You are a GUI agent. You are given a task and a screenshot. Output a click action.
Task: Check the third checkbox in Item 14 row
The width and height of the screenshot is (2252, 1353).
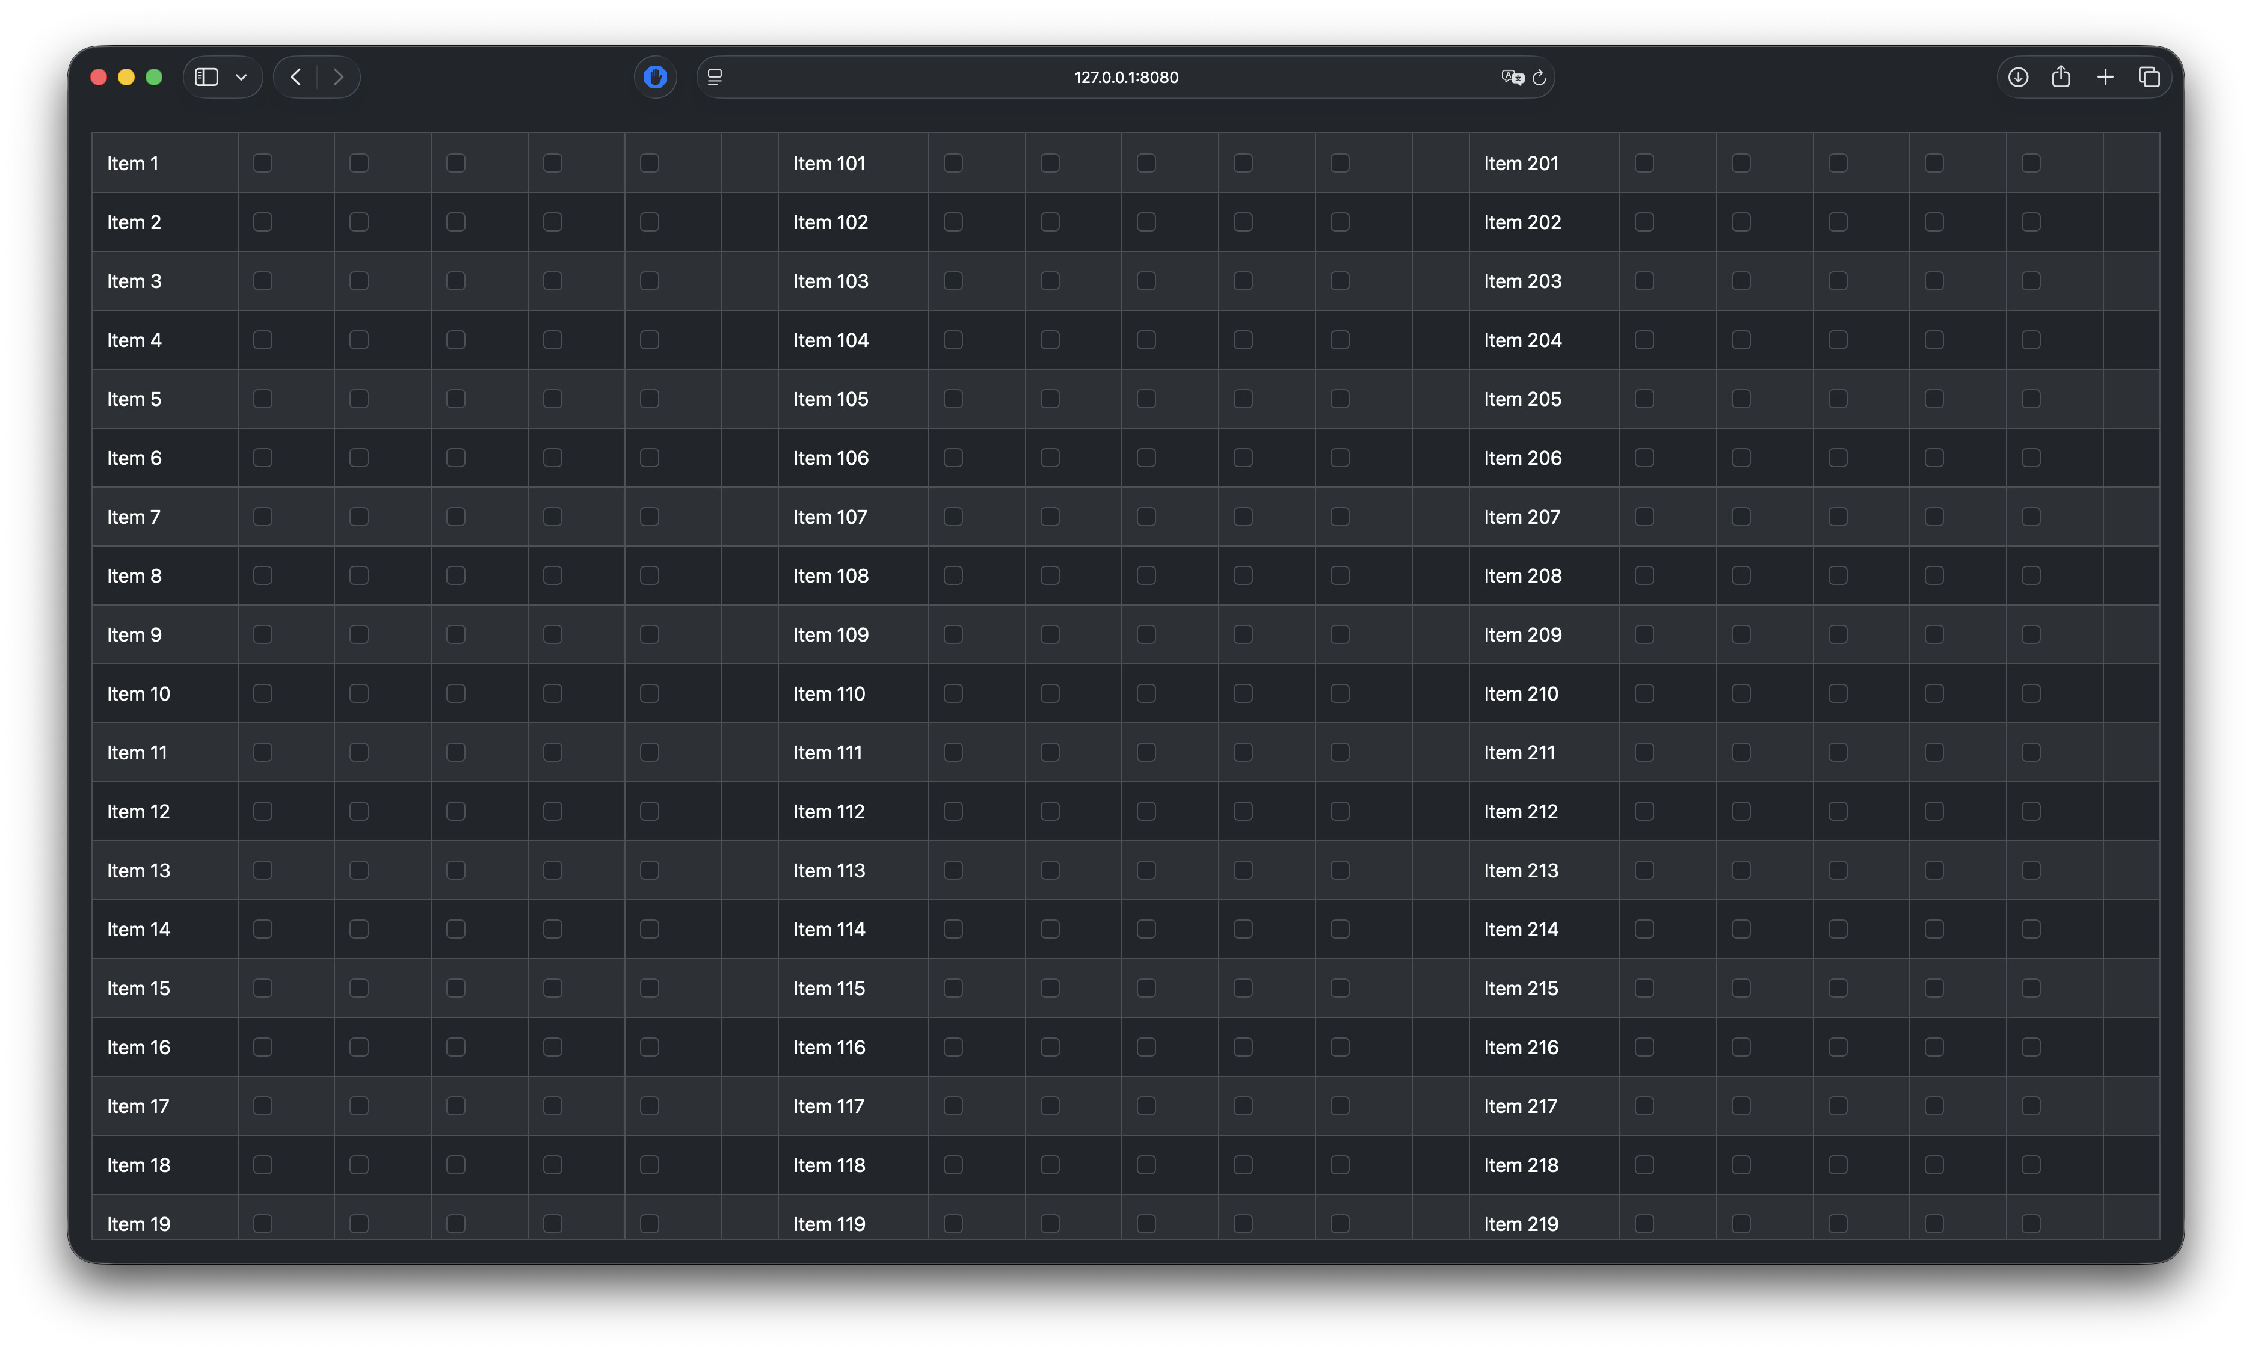pyautogui.click(x=456, y=929)
